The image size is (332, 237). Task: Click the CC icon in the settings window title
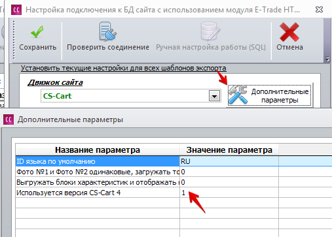(x=16, y=10)
